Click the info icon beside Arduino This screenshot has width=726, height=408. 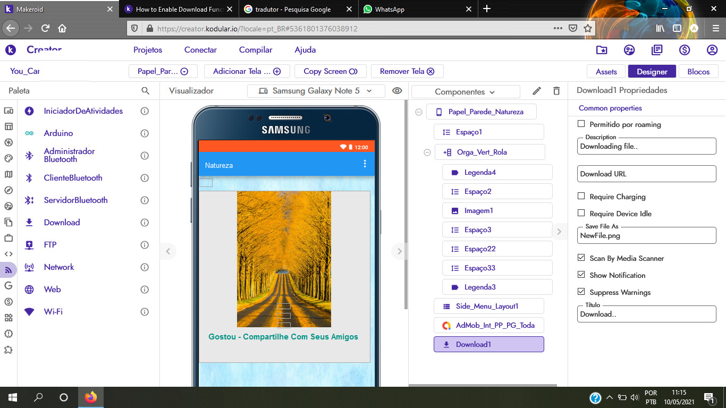pos(144,133)
